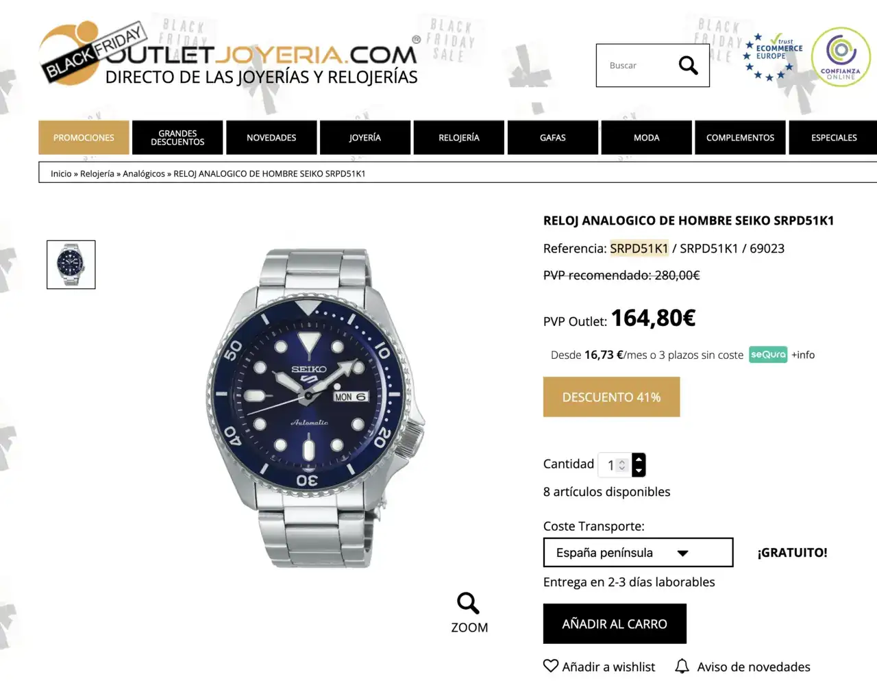Image resolution: width=877 pixels, height=687 pixels.
Task: Select the watch thumbnail image
Action: coord(71,264)
